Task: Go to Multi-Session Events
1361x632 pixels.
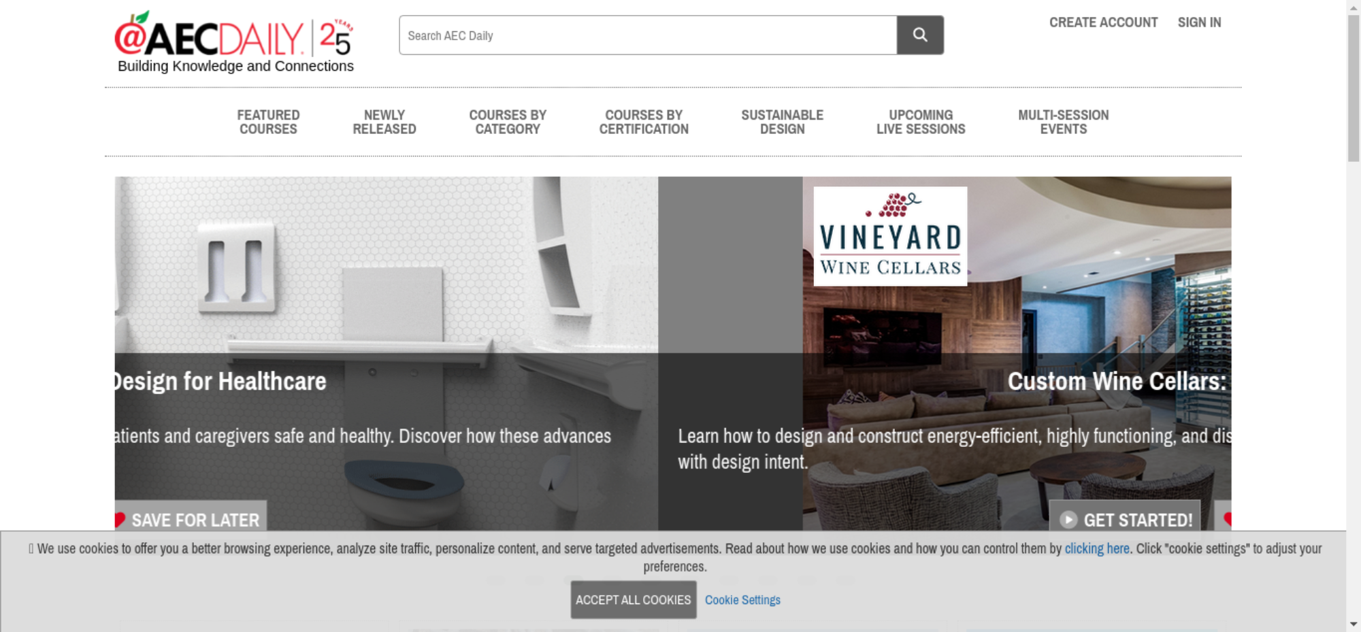Action: [x=1064, y=122]
